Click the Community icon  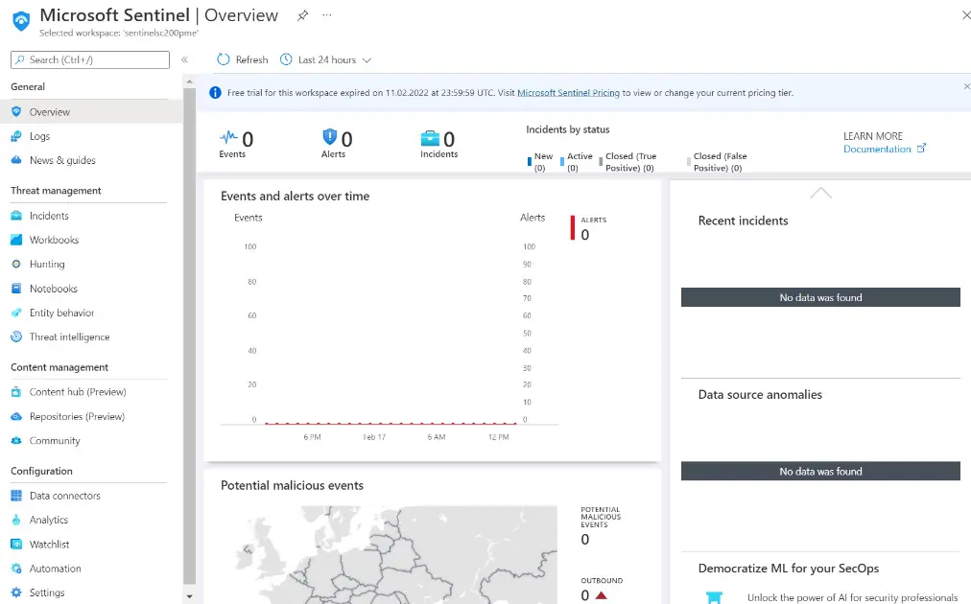click(16, 441)
